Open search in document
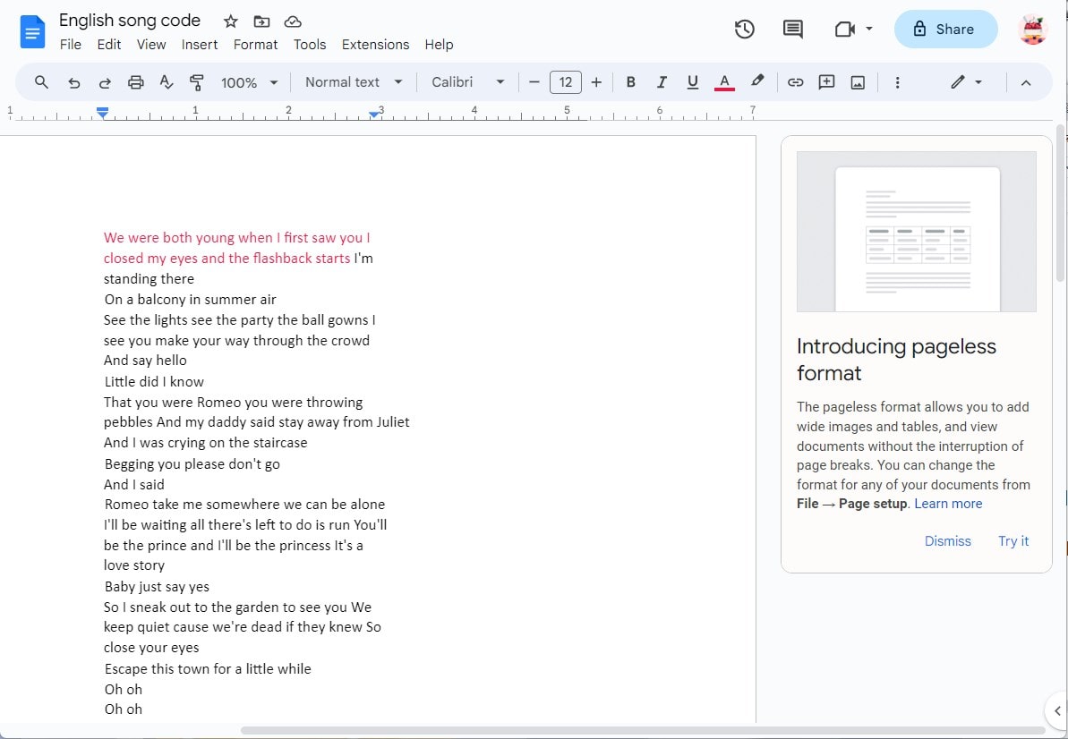The width and height of the screenshot is (1068, 739). click(41, 81)
